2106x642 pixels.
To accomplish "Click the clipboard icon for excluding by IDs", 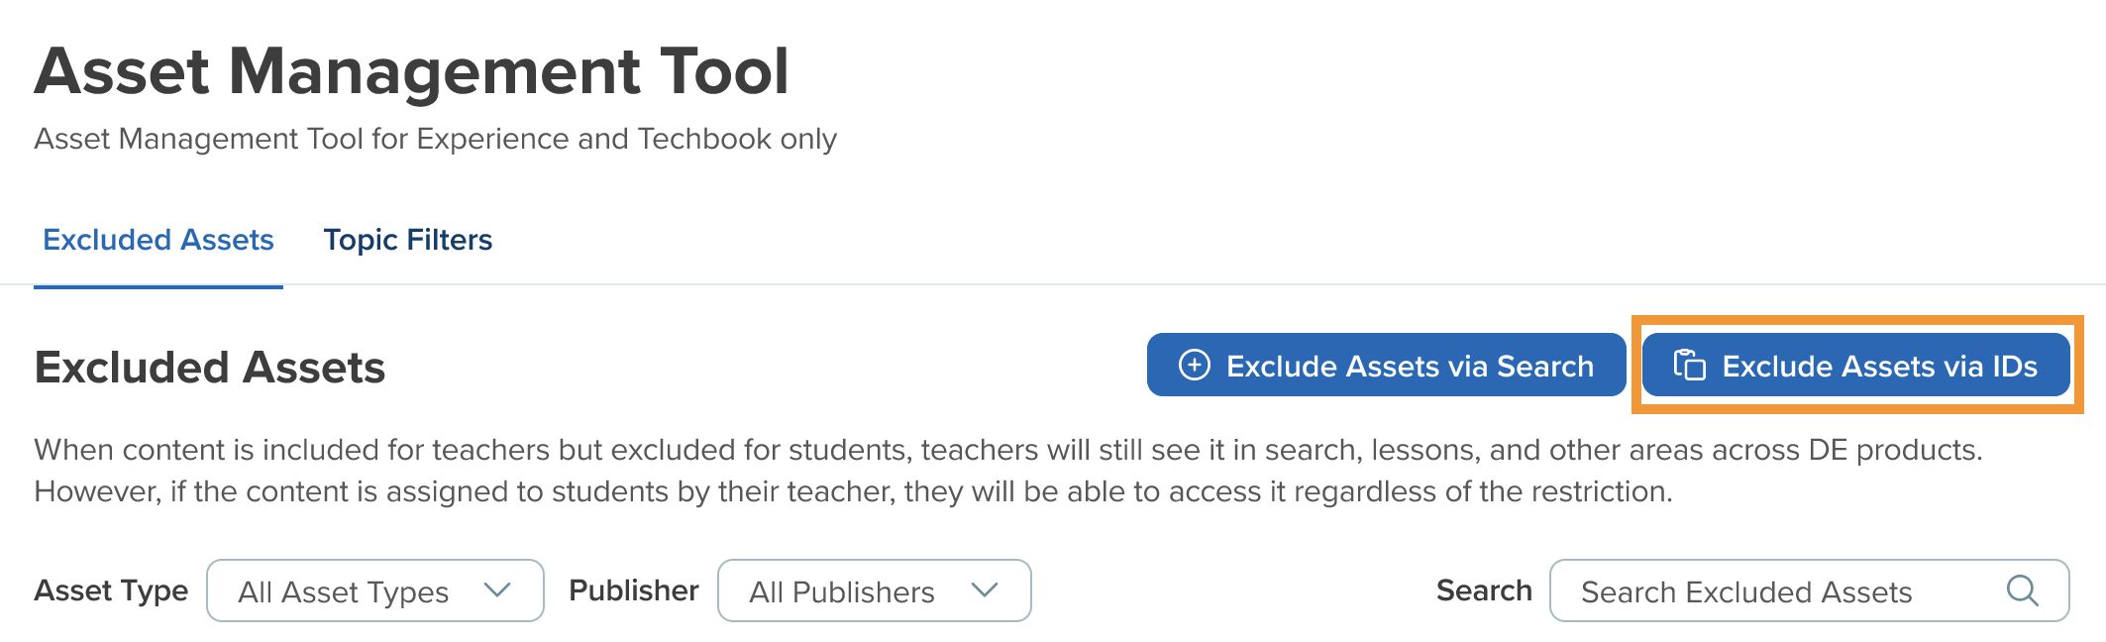I will [x=1690, y=366].
